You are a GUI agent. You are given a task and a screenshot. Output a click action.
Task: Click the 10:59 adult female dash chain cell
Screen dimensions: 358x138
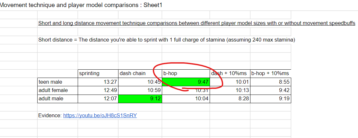(x=140, y=90)
